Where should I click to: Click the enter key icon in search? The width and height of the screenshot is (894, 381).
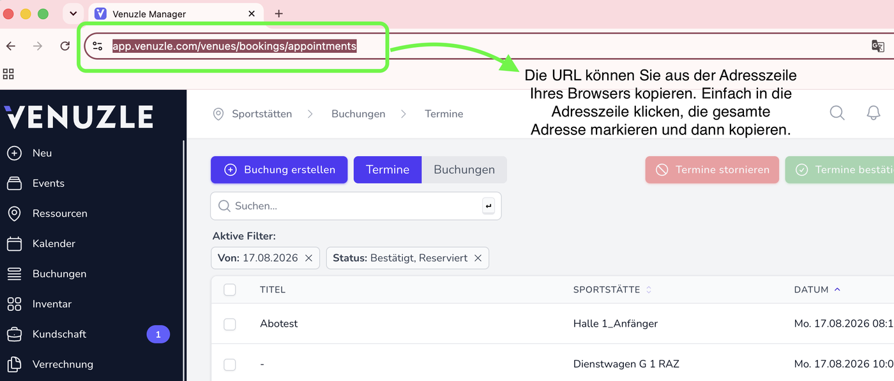pos(489,206)
